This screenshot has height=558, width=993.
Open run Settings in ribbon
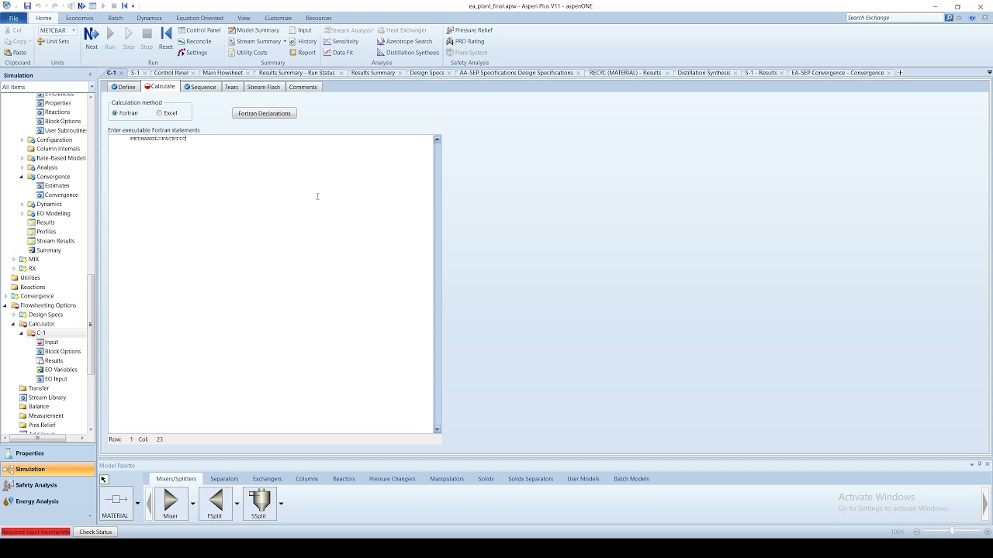coord(192,53)
